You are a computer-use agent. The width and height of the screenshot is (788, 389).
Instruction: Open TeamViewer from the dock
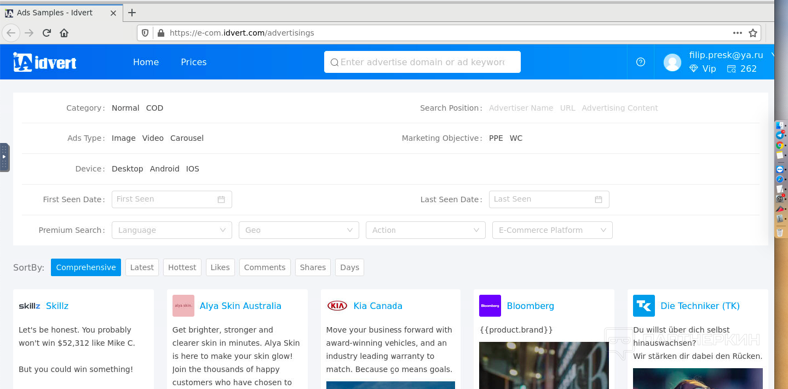pyautogui.click(x=780, y=169)
